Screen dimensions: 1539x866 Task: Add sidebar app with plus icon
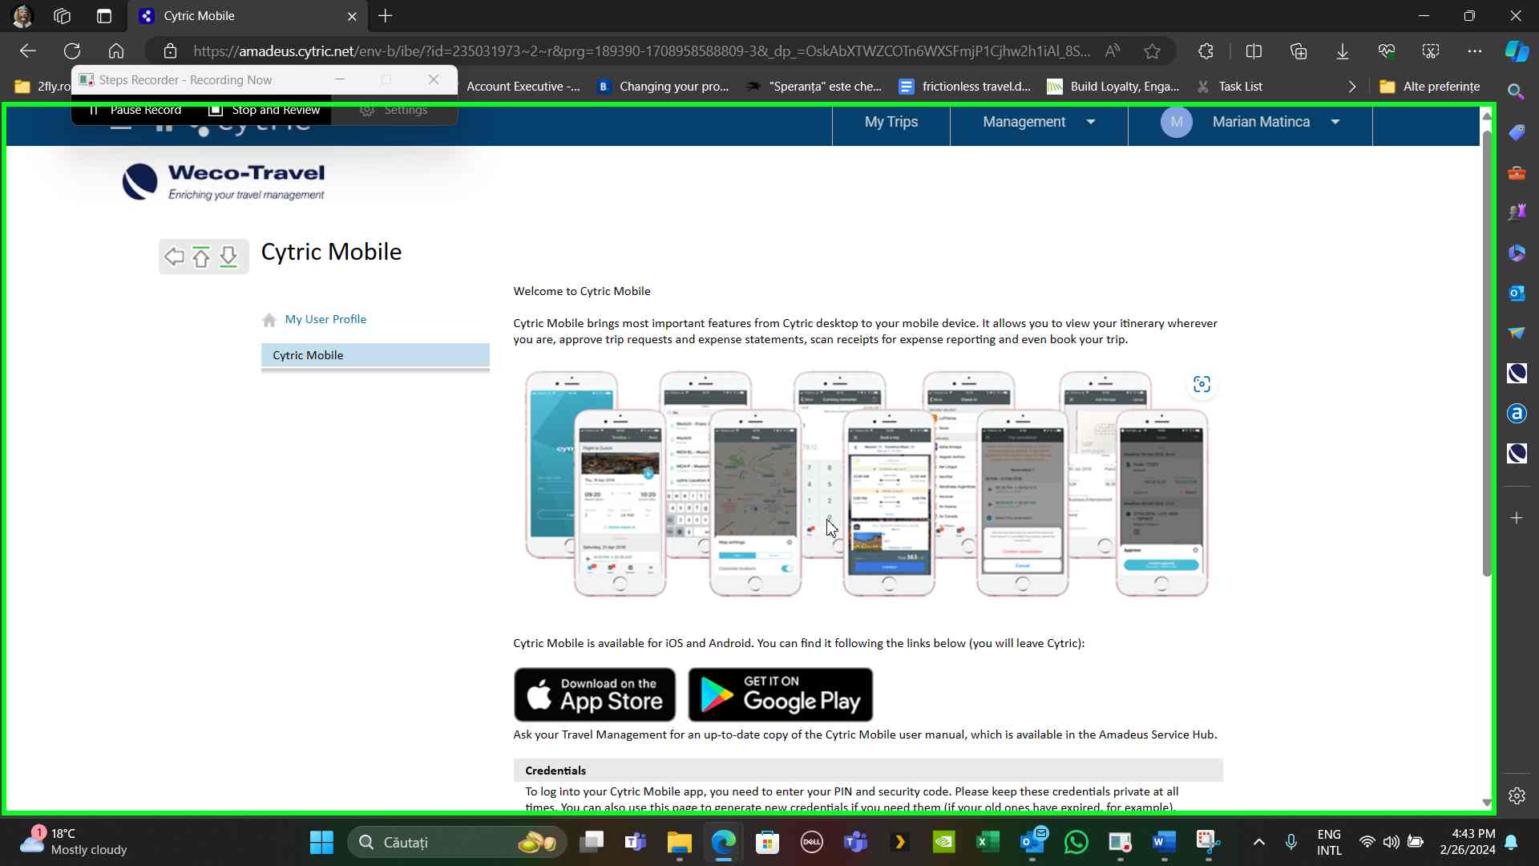[x=1517, y=518]
